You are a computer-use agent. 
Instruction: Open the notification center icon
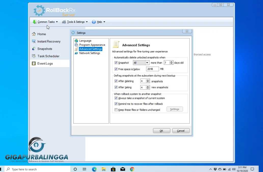[252, 169]
